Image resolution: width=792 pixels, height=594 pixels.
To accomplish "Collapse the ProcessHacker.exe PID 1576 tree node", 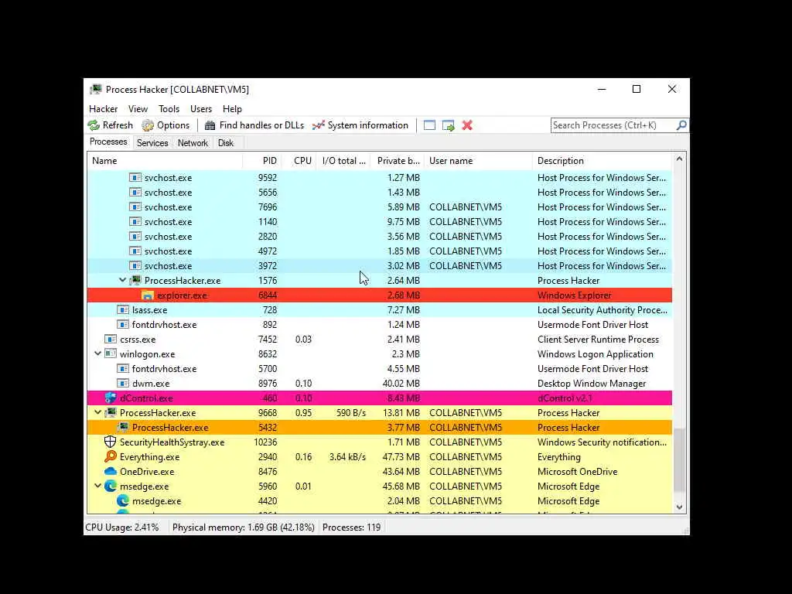I will click(x=123, y=280).
